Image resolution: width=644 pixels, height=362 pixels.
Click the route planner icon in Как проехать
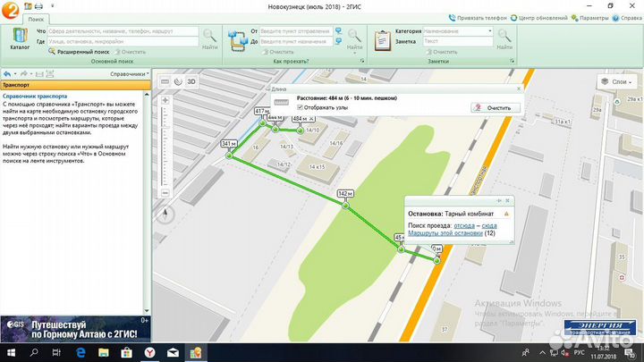coord(238,40)
